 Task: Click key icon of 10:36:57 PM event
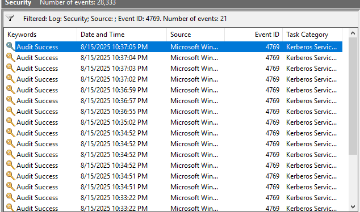coord(10,100)
